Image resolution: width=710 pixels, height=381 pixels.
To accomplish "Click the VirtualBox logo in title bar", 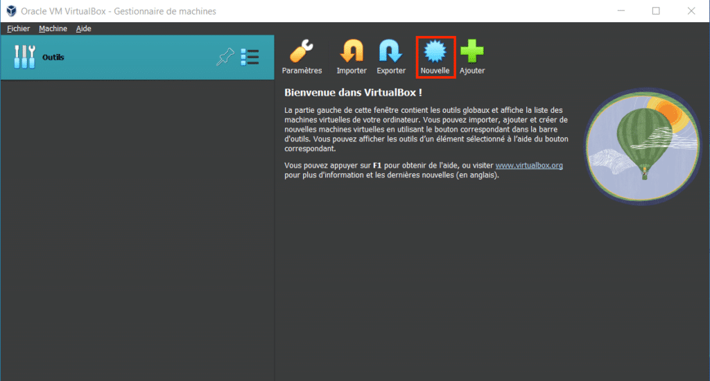I will click(11, 11).
